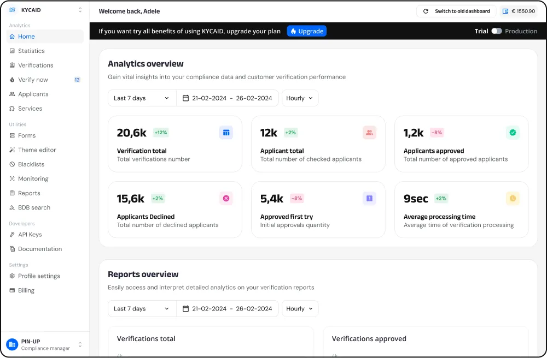Switch from Trial to Production mode
Screen dimensions: 547x358
point(497,31)
